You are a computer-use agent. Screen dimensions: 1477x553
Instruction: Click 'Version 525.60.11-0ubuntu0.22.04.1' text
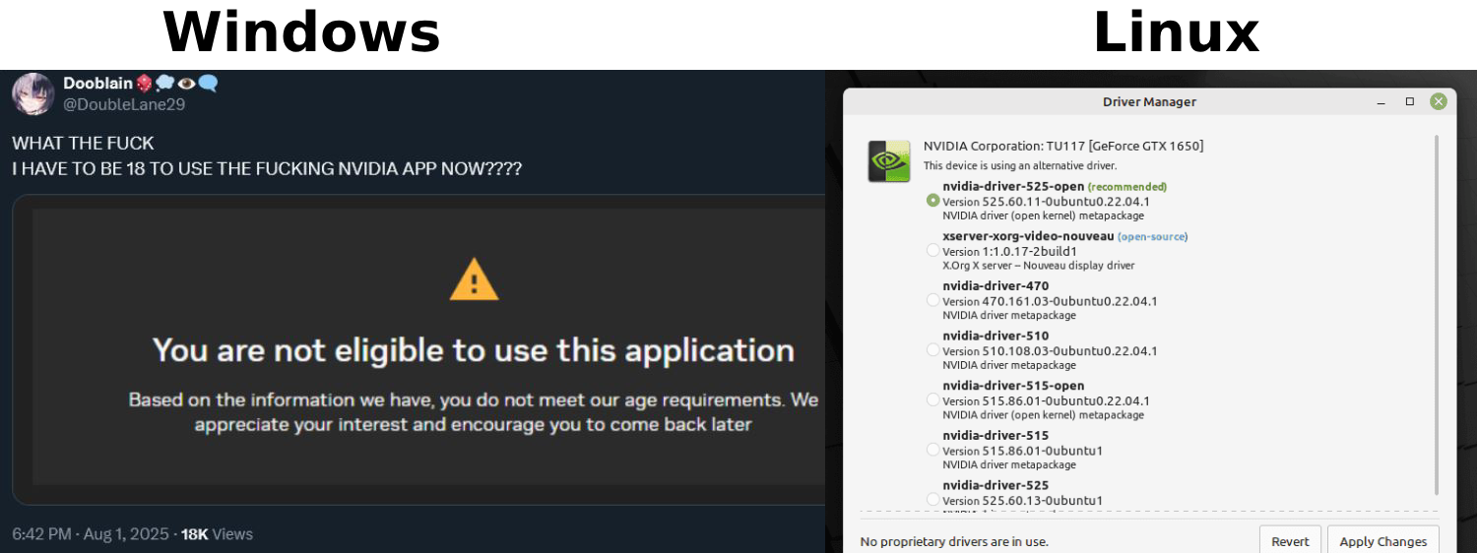coord(1046,202)
